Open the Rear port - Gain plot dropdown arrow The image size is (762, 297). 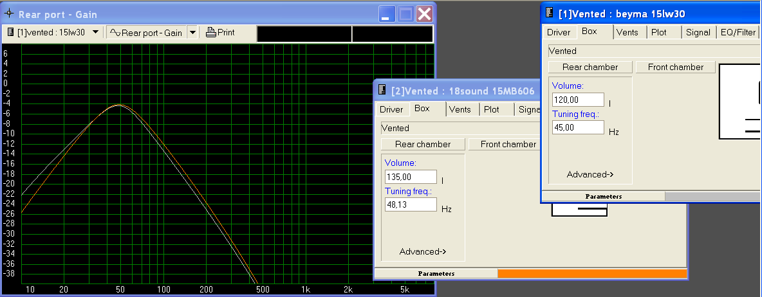tap(193, 33)
